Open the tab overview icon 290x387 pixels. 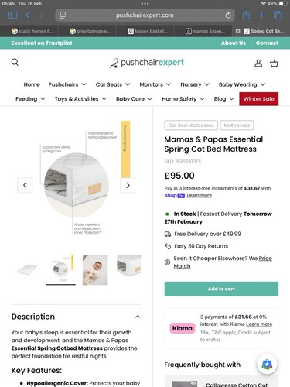(x=278, y=15)
